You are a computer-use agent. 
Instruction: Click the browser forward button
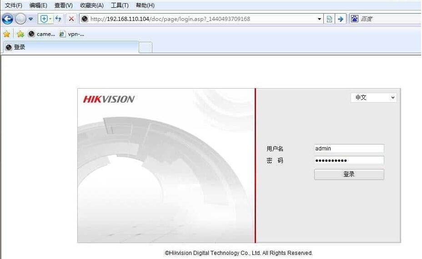pyautogui.click(x=20, y=19)
